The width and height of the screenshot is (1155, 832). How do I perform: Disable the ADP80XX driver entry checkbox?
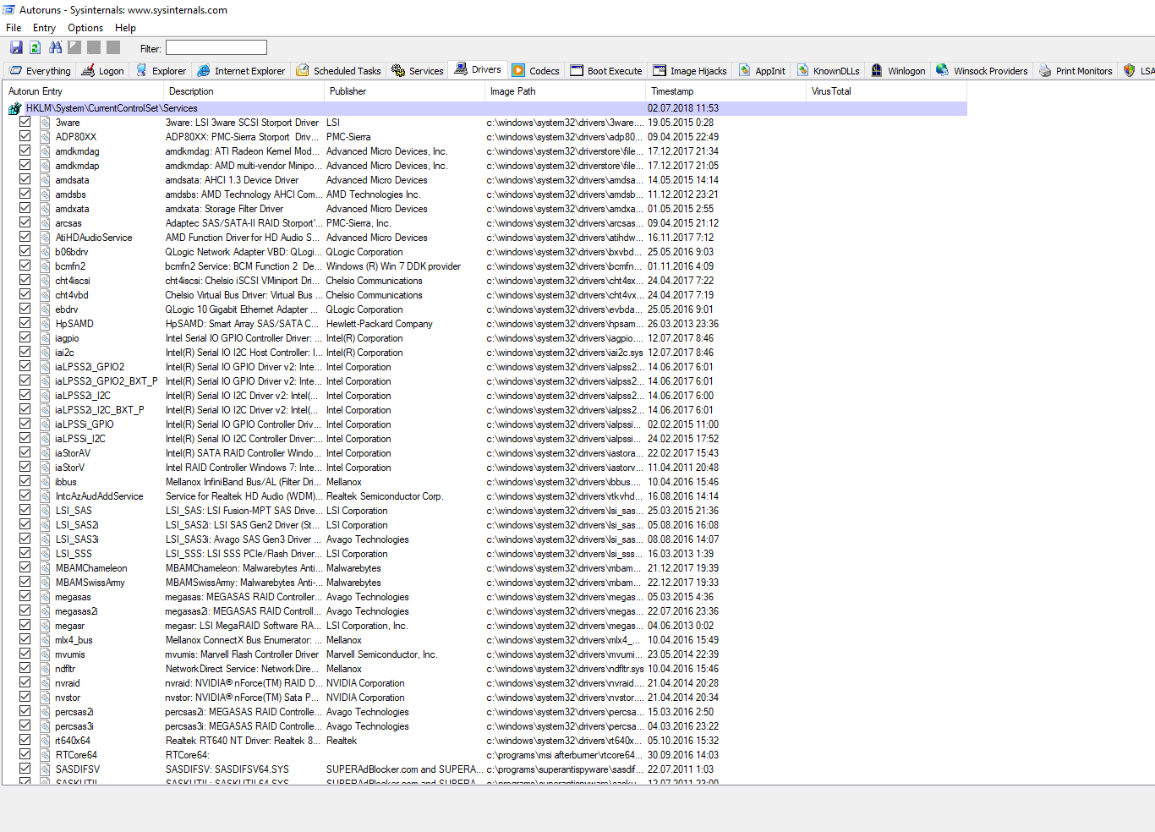tap(25, 136)
